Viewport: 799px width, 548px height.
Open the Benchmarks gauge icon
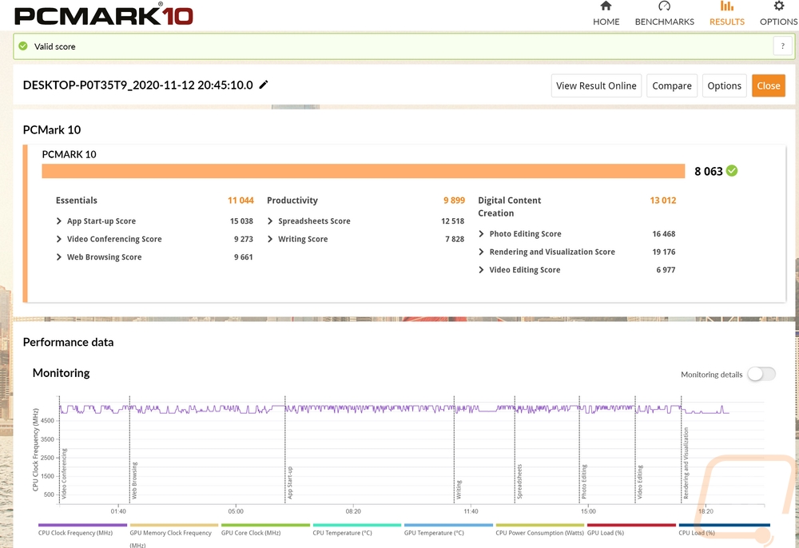coord(664,6)
